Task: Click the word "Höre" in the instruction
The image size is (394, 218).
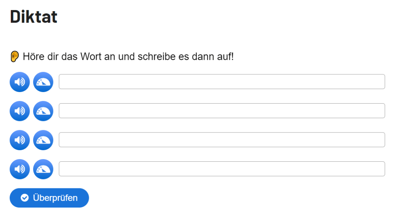Action: click(x=32, y=57)
